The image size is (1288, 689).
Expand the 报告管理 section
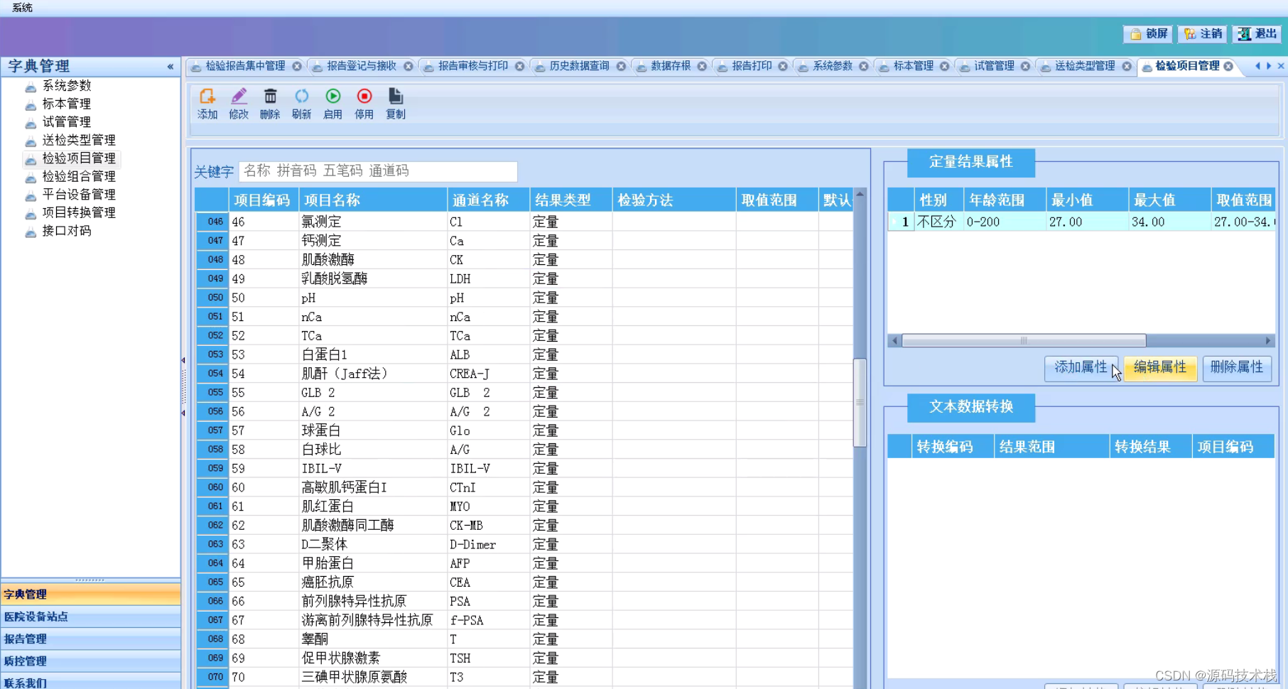(x=90, y=639)
